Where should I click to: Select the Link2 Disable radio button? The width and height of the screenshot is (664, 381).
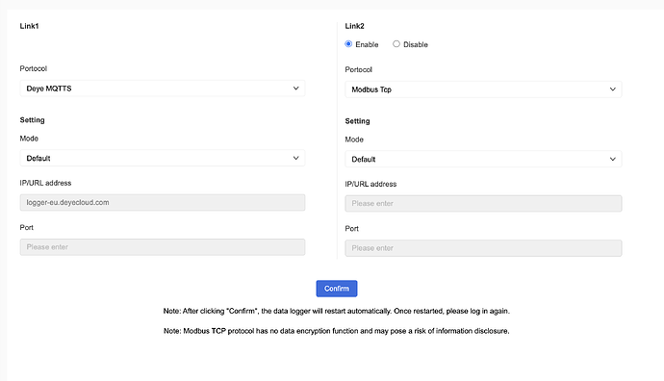pos(396,44)
